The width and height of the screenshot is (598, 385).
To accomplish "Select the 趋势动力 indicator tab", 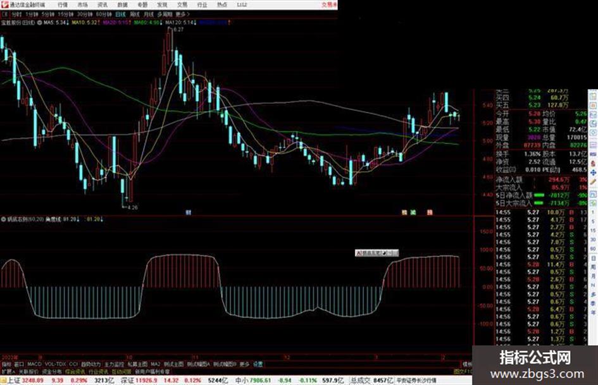I will click(x=90, y=364).
